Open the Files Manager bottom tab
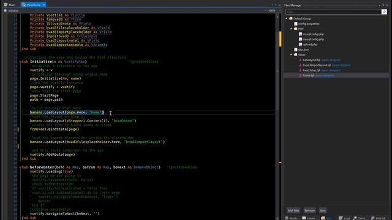The image size is (392, 220). tap(326, 218)
